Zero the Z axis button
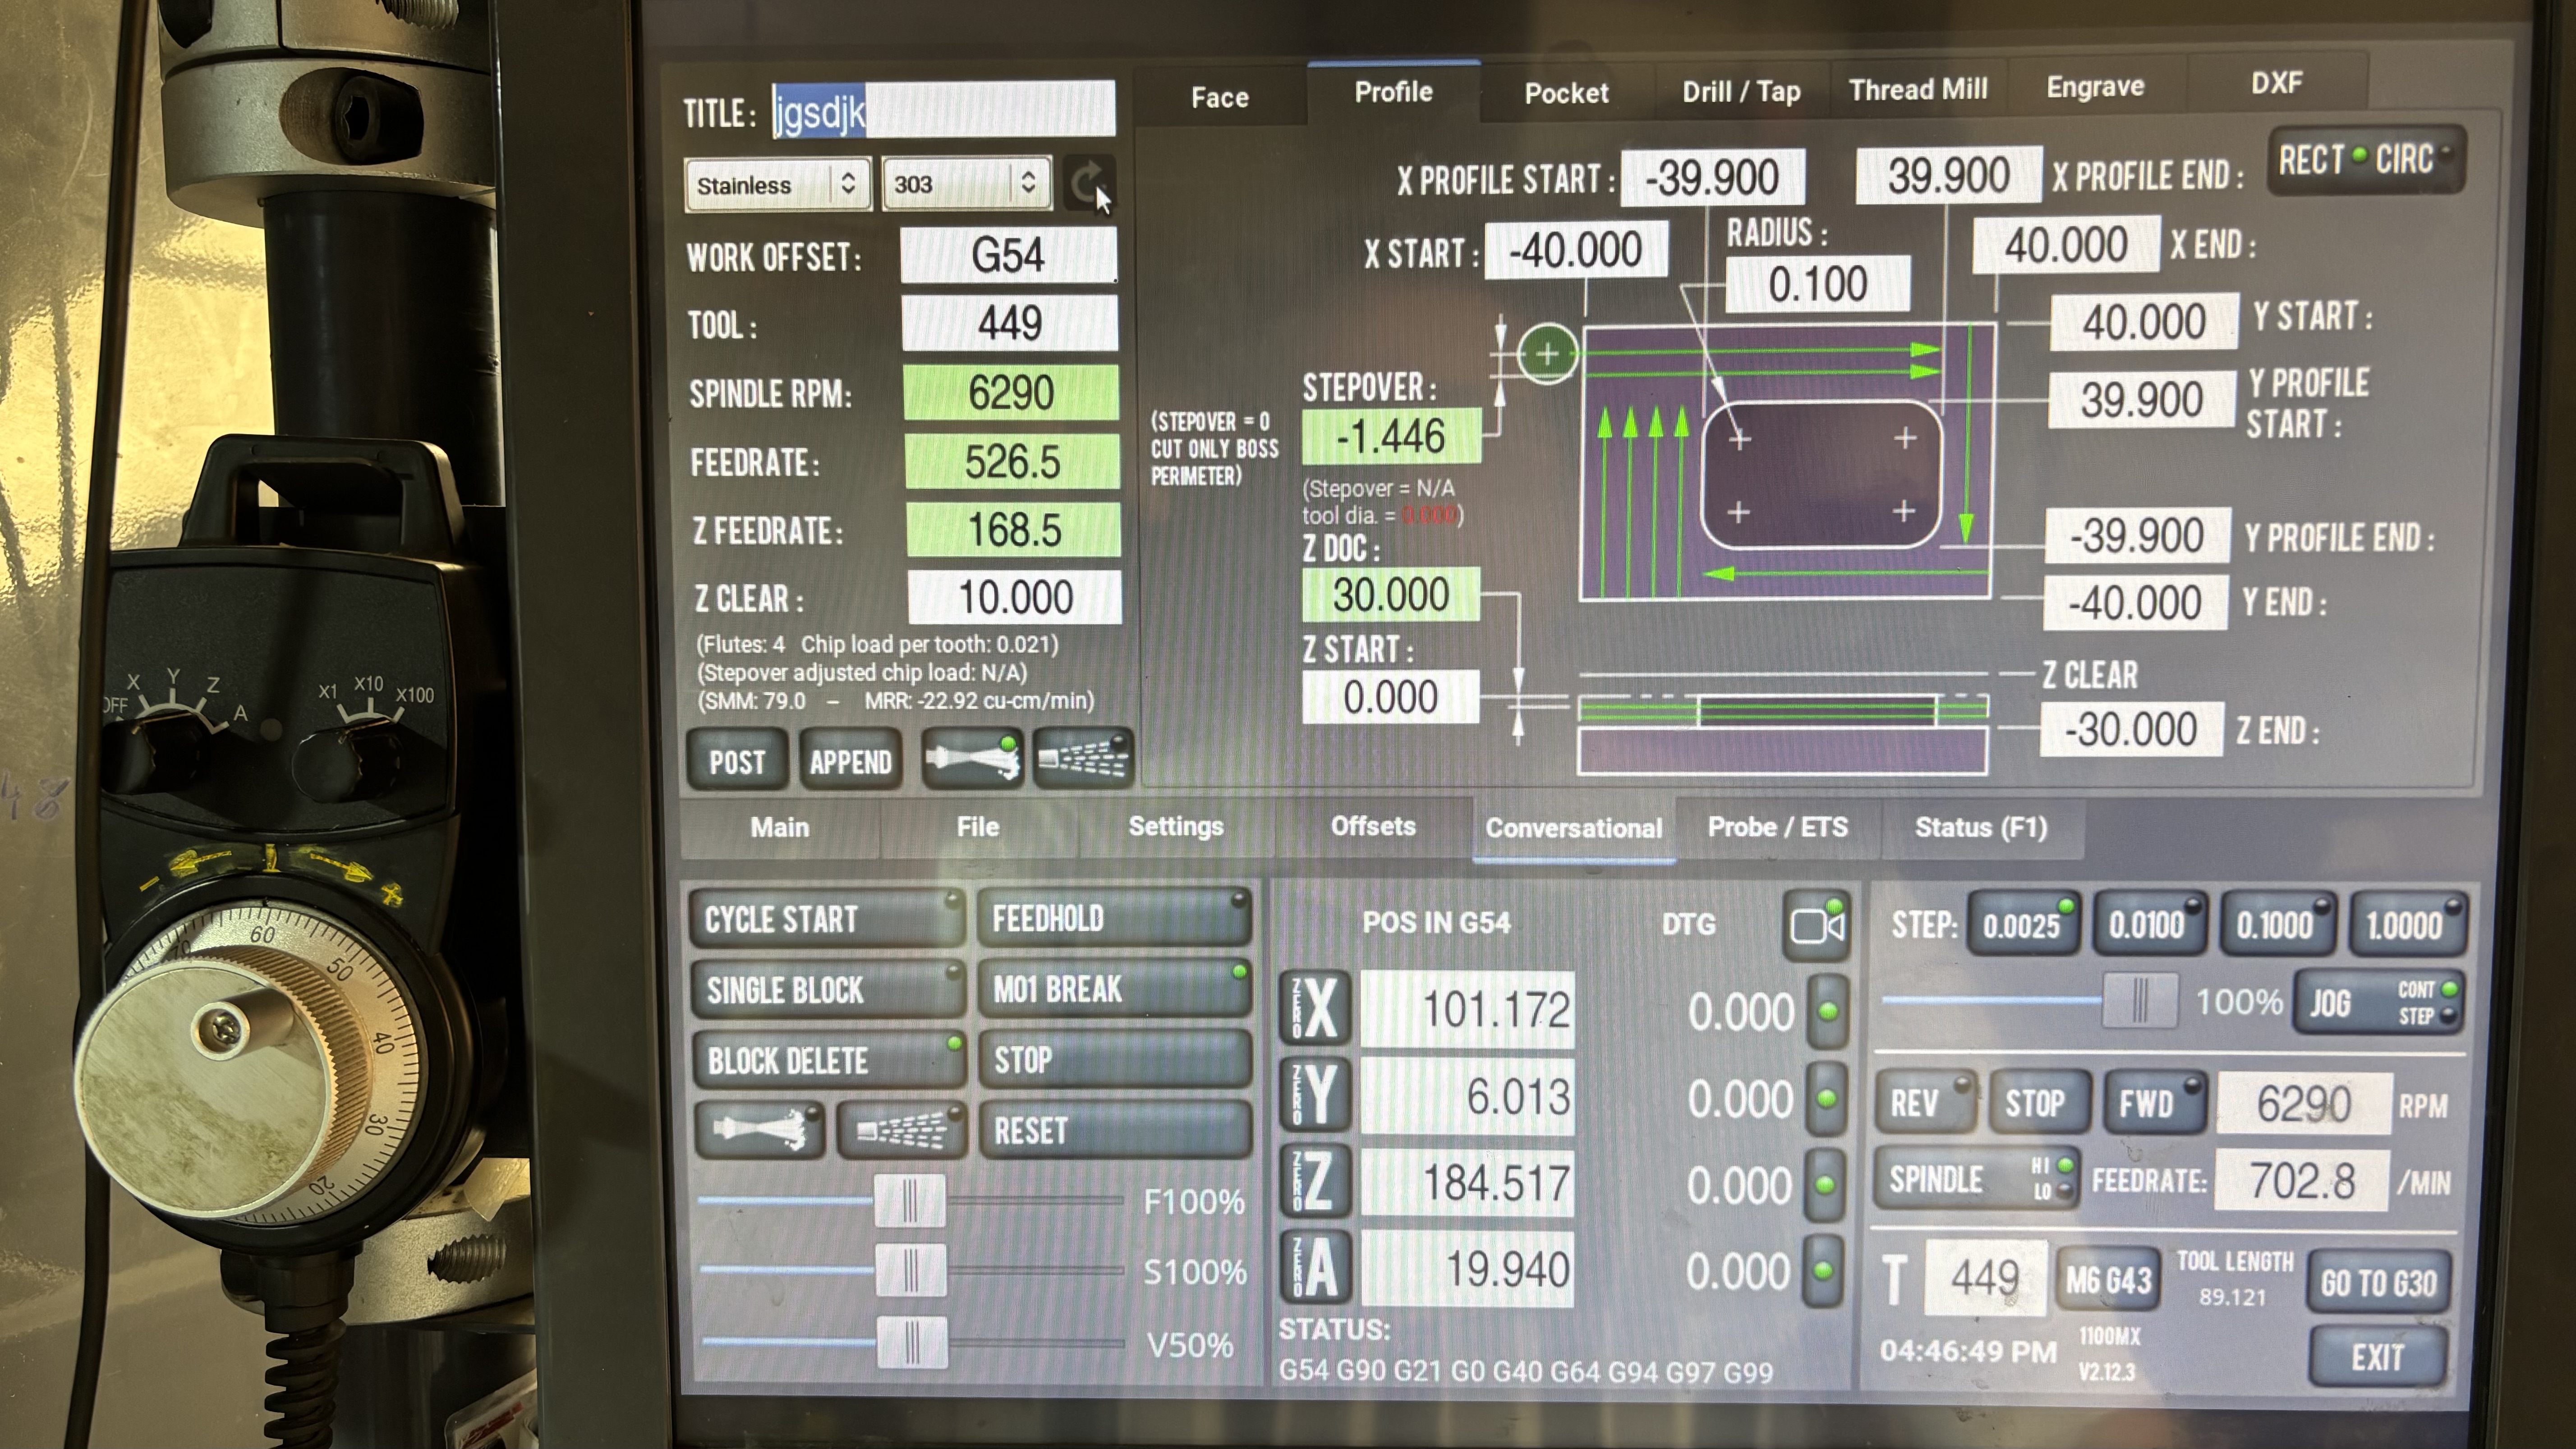This screenshot has width=2576, height=1449. (1314, 1181)
